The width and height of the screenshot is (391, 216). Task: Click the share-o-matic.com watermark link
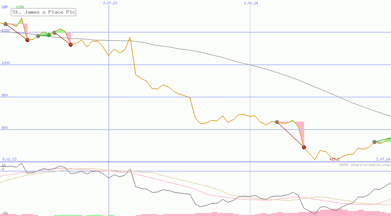pos(364,165)
